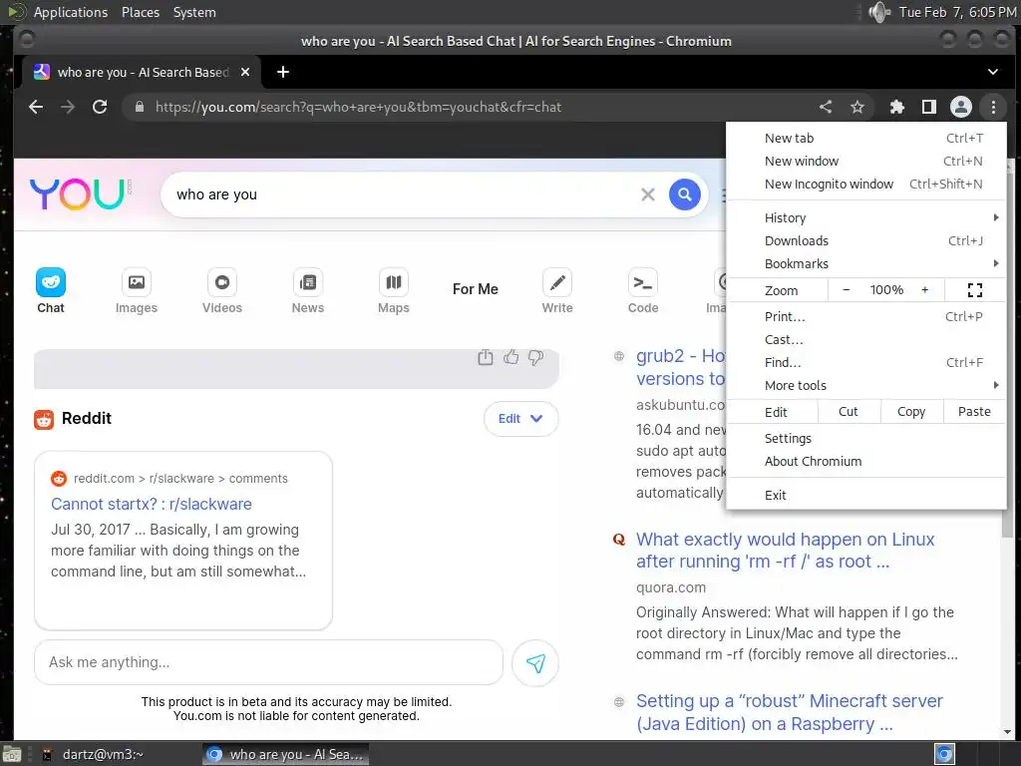Open Settings from the menu

pyautogui.click(x=866, y=439)
